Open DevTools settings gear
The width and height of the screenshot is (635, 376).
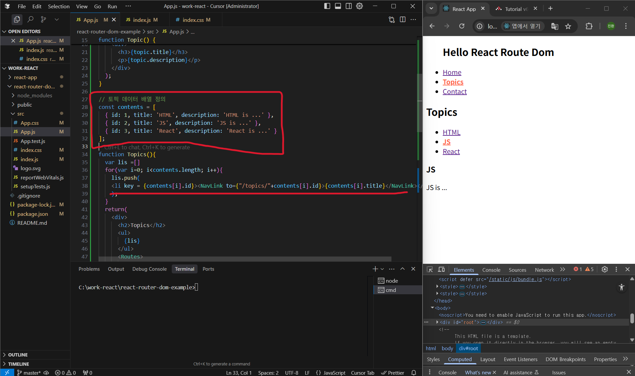click(605, 269)
